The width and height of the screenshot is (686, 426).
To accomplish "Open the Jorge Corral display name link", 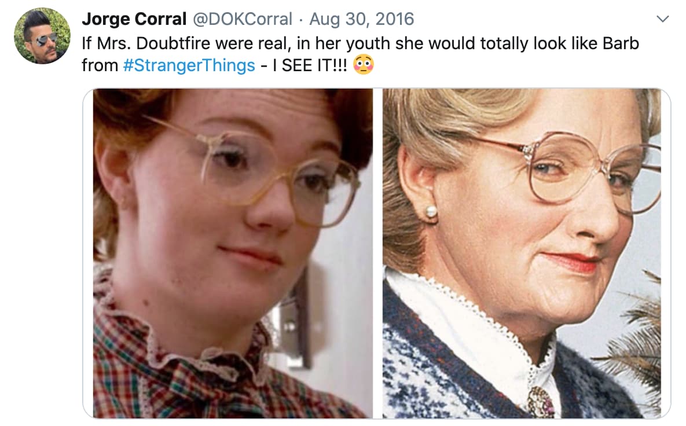I will point(134,19).
